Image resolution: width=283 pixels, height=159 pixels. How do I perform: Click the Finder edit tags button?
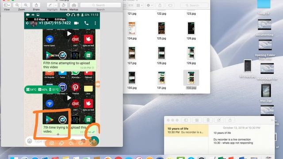[170, 5]
